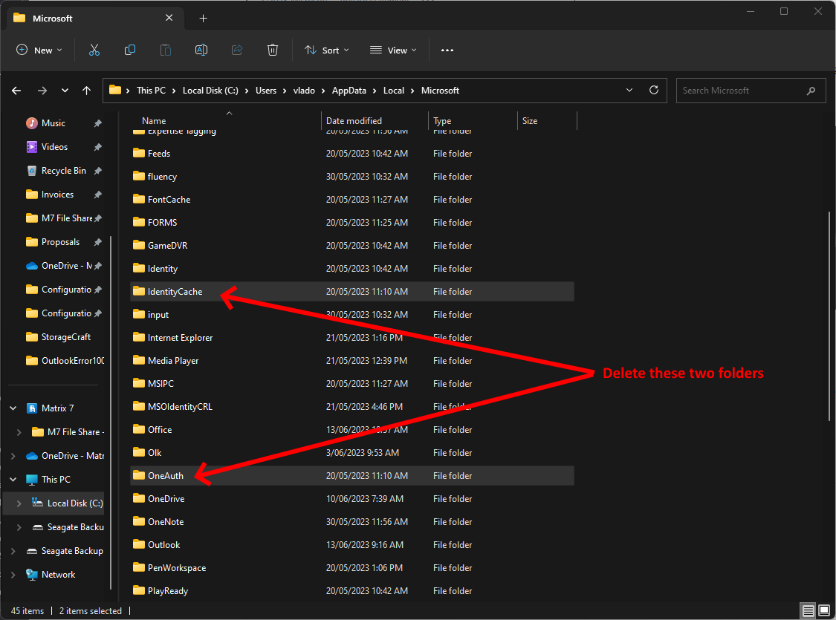836x620 pixels.
Task: Open the See more menu
Action: (447, 50)
